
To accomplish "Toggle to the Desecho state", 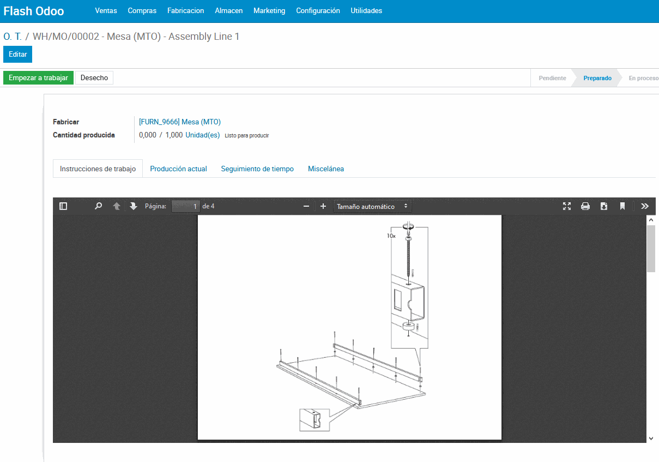I will tap(94, 77).
